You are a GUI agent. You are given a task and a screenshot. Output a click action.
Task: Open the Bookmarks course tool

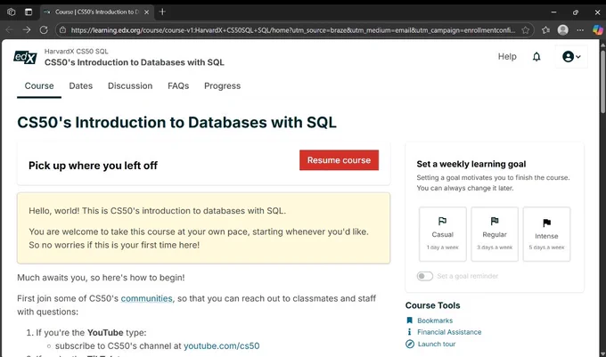[434, 320]
